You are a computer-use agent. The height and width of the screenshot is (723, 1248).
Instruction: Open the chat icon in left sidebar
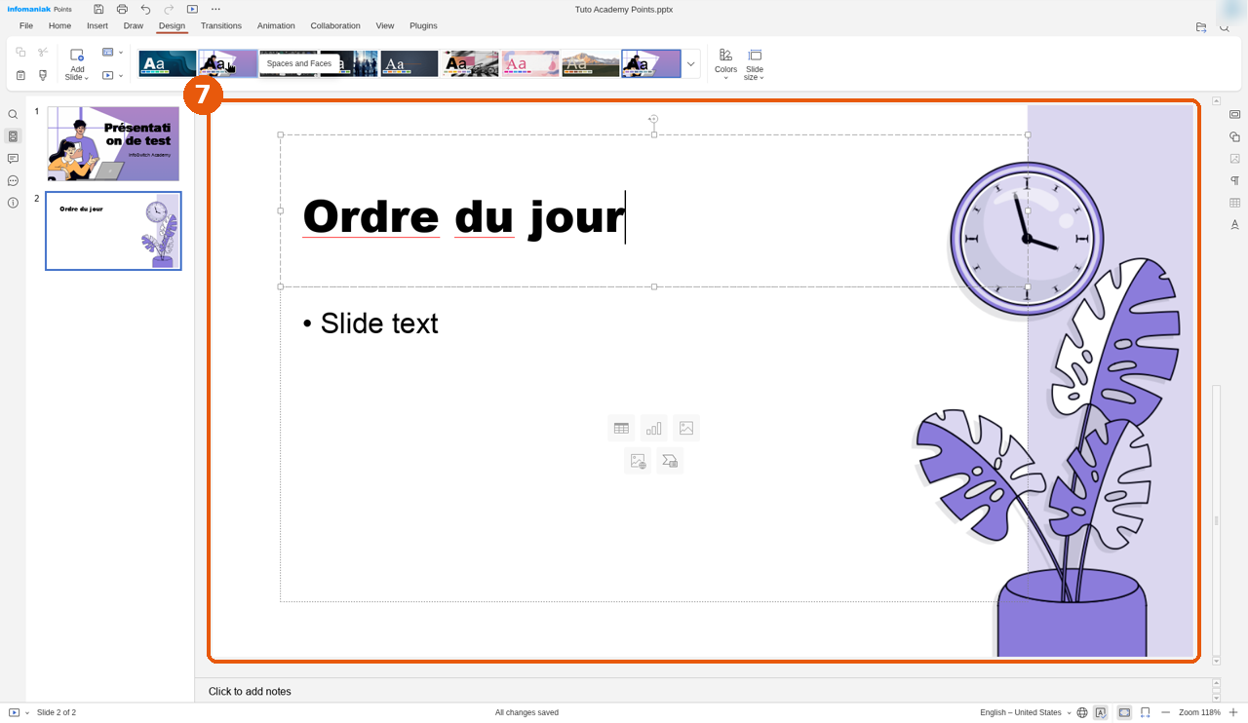coord(13,181)
